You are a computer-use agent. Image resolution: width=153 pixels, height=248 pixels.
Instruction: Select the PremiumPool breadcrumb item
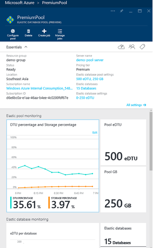[54, 3]
